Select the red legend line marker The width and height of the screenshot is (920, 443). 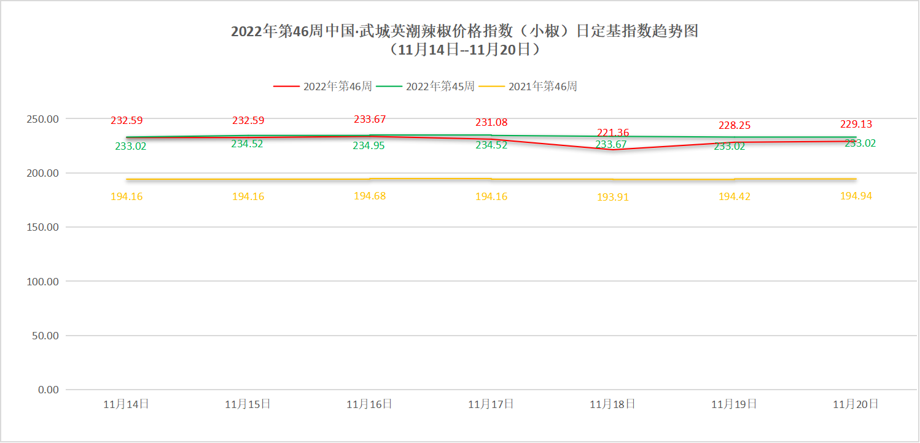tap(286, 87)
